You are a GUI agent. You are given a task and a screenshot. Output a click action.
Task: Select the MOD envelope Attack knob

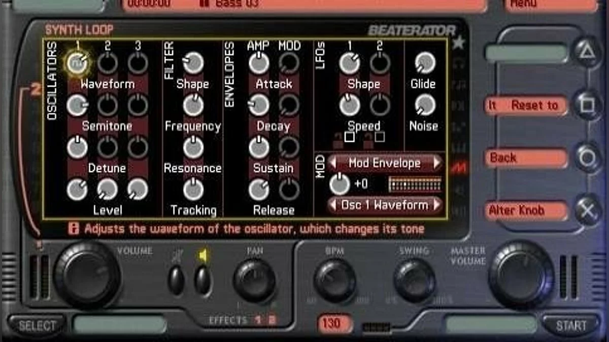[x=289, y=63]
